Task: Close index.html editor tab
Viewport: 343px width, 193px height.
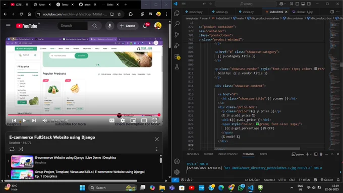Action: pyautogui.click(x=286, y=12)
